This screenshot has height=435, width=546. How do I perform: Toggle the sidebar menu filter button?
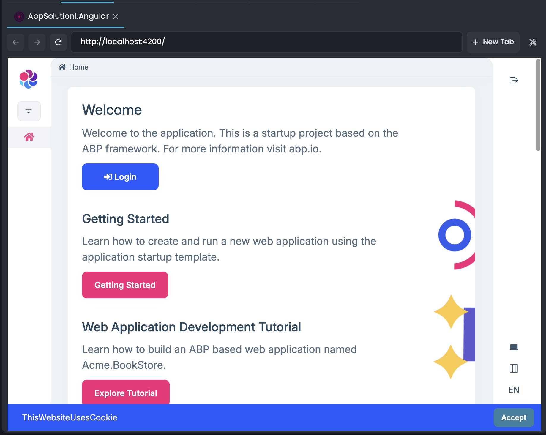click(x=29, y=111)
